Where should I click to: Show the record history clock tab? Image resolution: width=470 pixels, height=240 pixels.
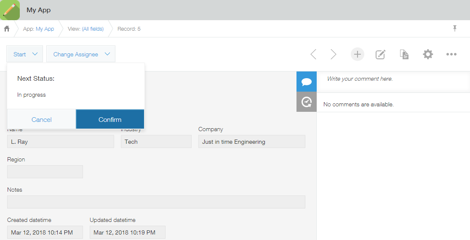[x=306, y=102]
